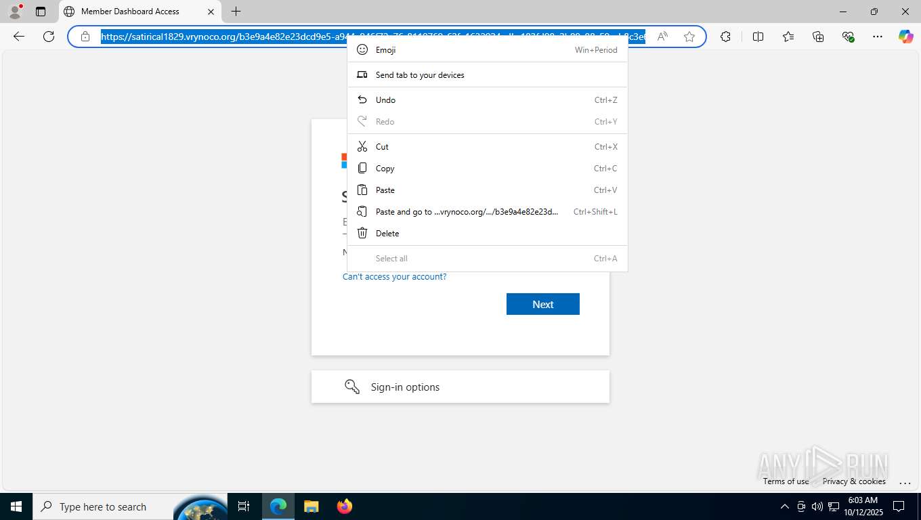Select Undo from context menu
This screenshot has height=520, width=921.
tap(488, 100)
